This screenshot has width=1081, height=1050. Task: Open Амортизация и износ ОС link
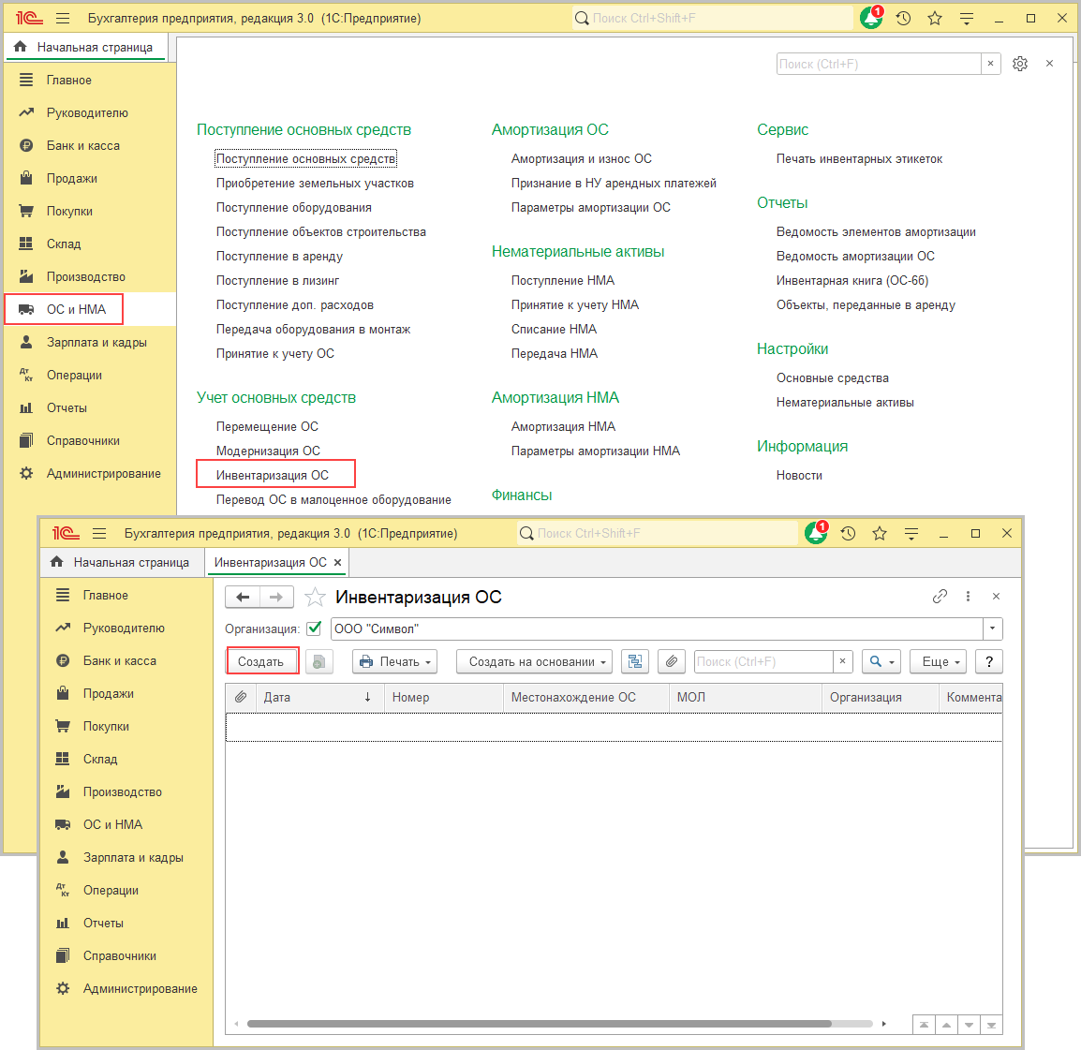[x=581, y=158]
